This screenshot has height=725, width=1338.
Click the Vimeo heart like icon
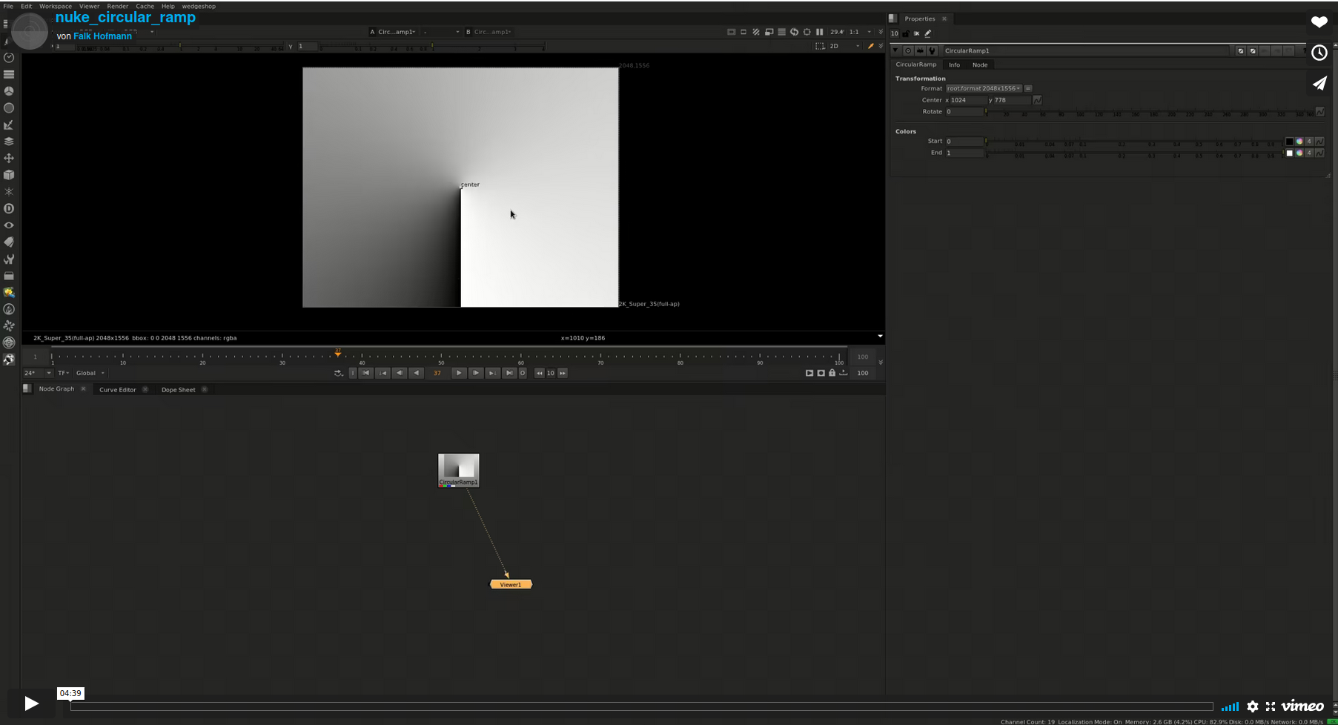(1319, 22)
